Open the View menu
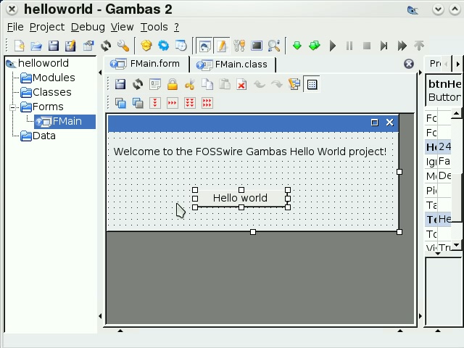Viewport: 464px width, 348px height. (123, 27)
